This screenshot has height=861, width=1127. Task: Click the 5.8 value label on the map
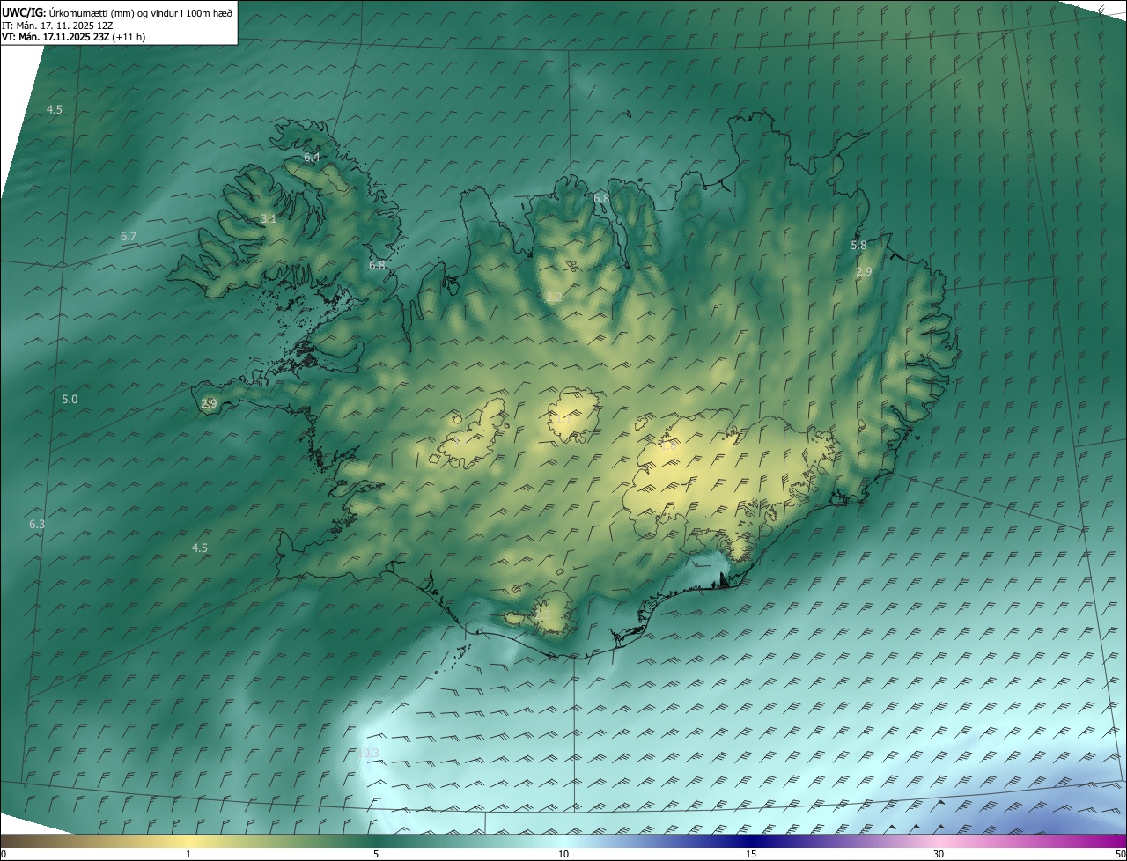(859, 245)
